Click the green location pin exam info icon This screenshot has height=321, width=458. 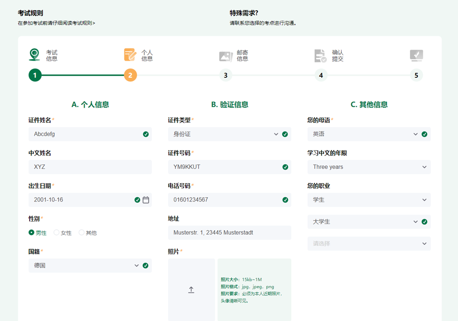(34, 54)
